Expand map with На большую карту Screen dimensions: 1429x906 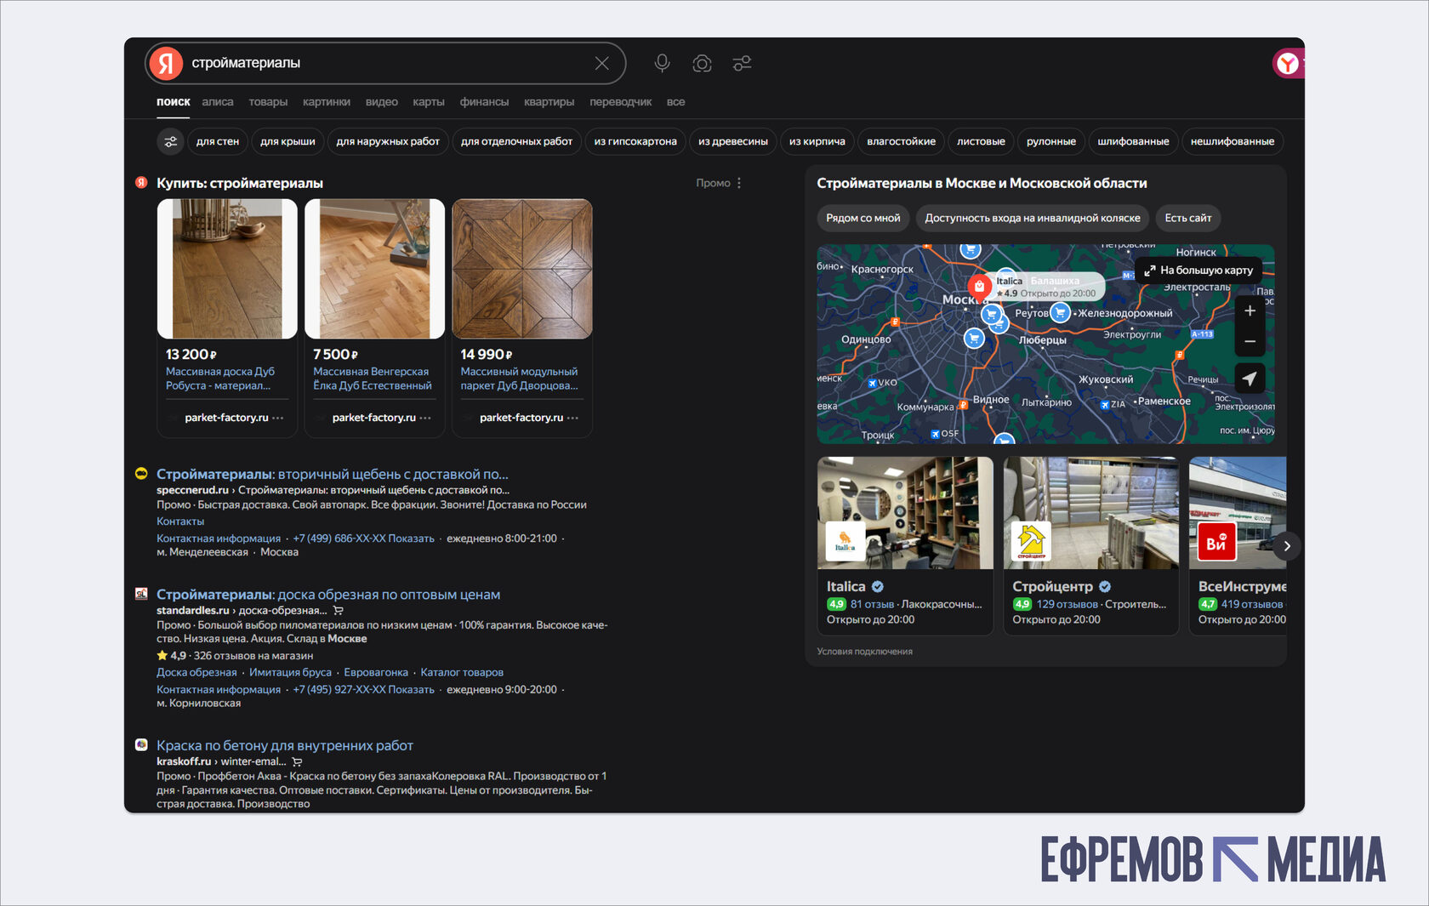(x=1198, y=271)
